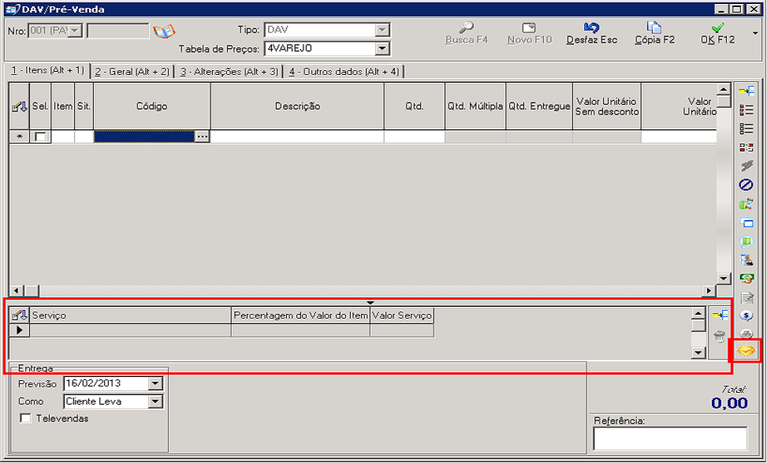The width and height of the screenshot is (767, 463).
Task: Click the insert-row icon beside the Serviço grid
Action: tap(720, 316)
